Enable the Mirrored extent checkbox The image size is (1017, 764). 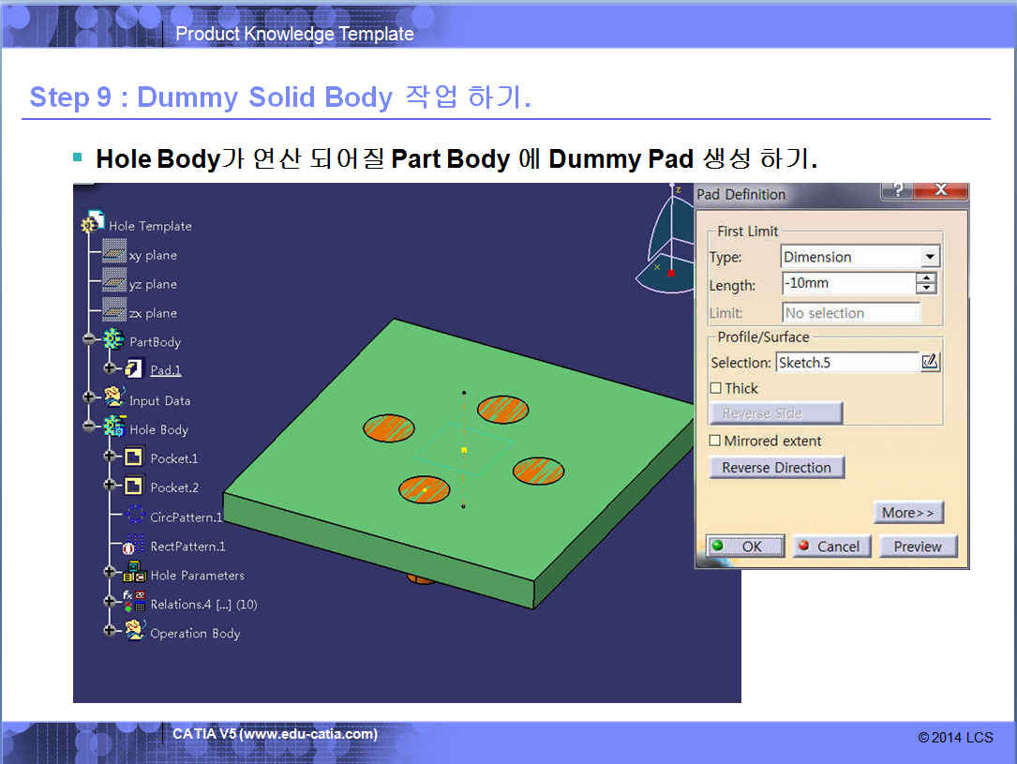[715, 441]
